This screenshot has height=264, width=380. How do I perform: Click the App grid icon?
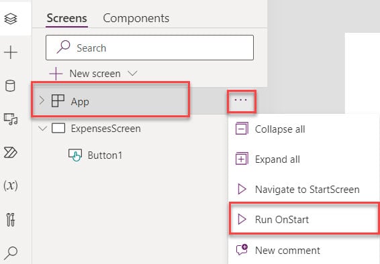pos(58,101)
